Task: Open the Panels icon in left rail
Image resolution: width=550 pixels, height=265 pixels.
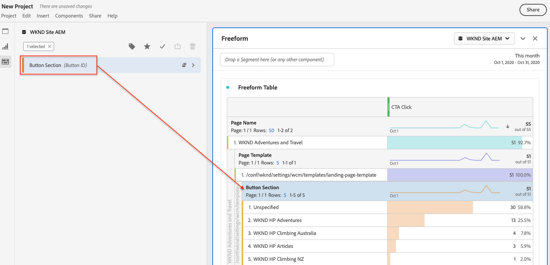Action: [x=5, y=32]
